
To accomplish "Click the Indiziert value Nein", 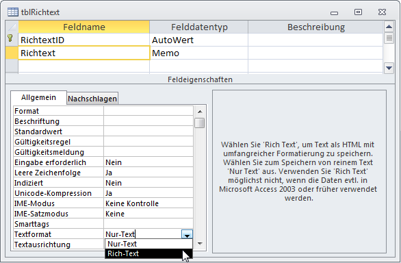I will [148, 183].
